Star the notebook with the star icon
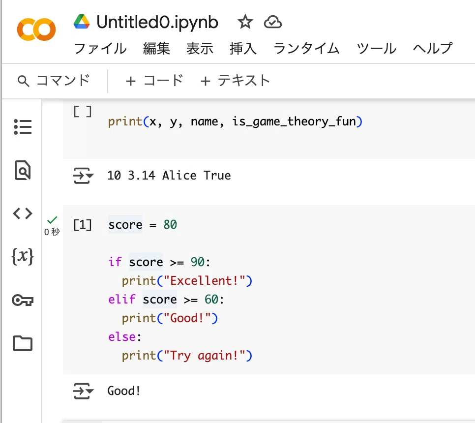The width and height of the screenshot is (475, 423). click(245, 22)
